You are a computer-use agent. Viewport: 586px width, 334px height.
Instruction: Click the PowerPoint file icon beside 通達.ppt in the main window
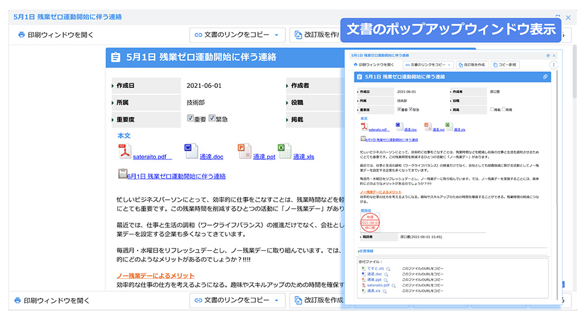244,151
